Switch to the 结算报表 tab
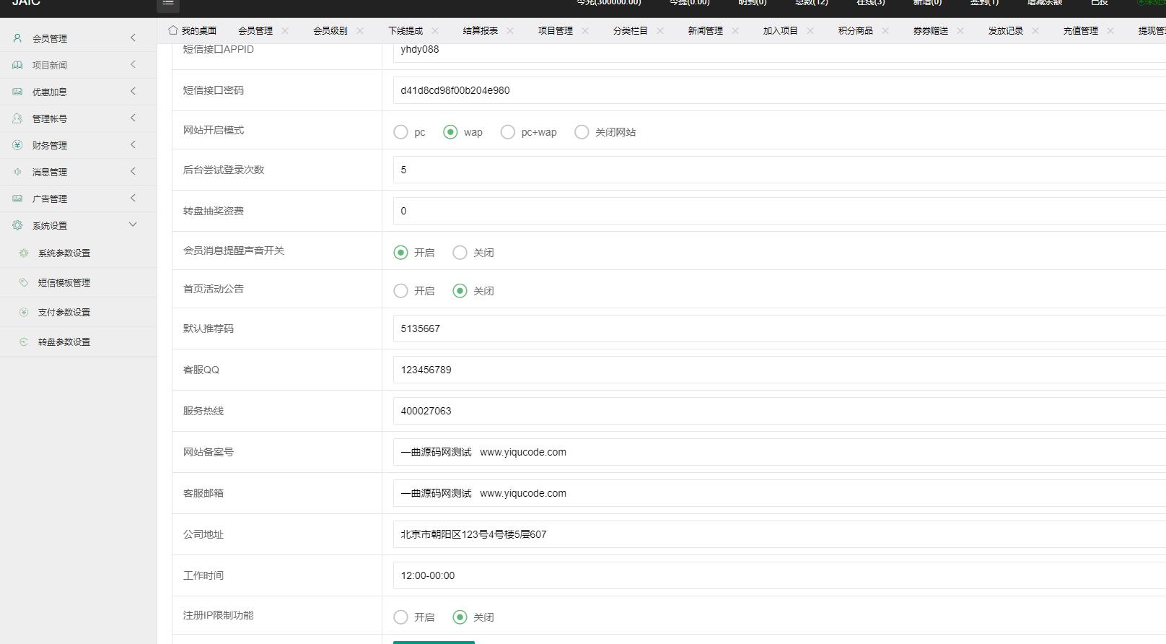Image resolution: width=1166 pixels, height=644 pixels. (480, 30)
